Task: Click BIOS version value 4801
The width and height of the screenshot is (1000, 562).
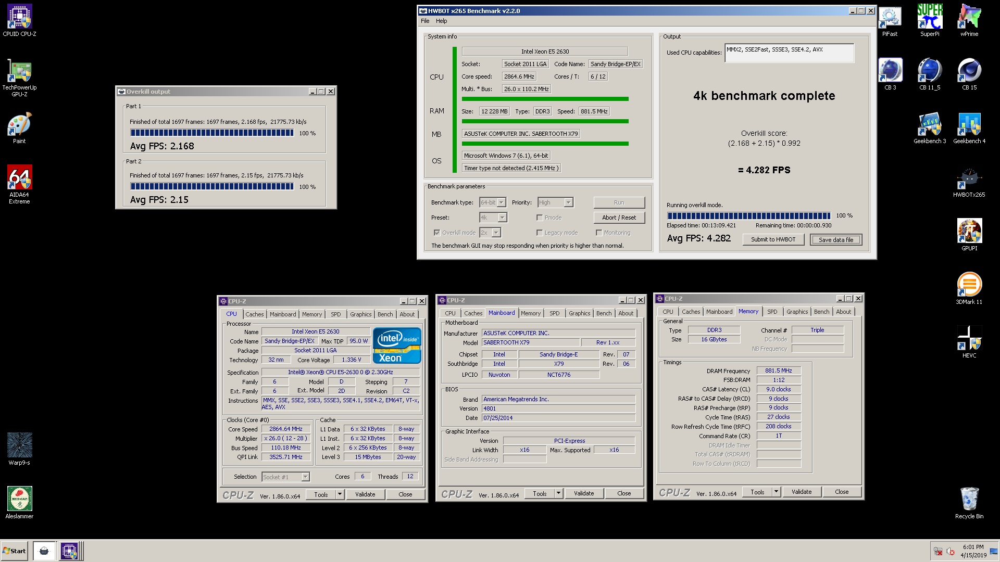Action: click(558, 408)
